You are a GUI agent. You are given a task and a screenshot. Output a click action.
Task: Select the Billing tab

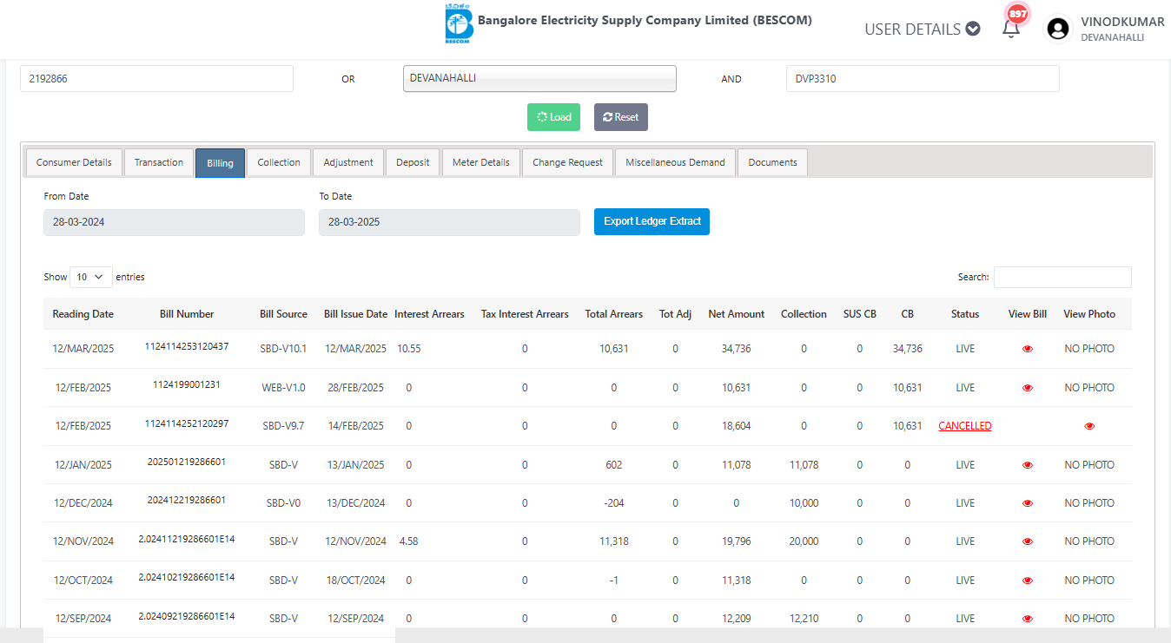click(220, 163)
